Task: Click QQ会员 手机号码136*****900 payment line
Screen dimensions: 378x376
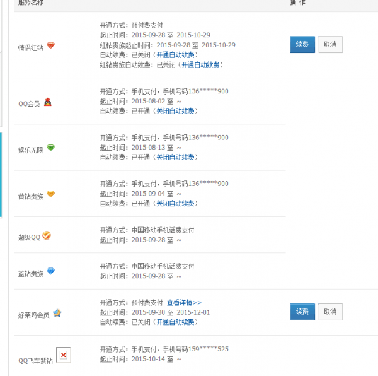Action: click(164, 91)
